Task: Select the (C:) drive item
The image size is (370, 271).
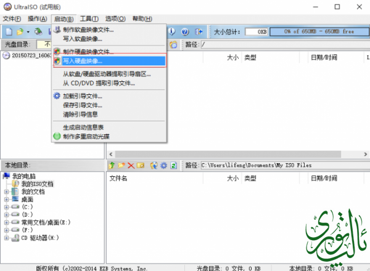Action: pyautogui.click(x=27, y=207)
